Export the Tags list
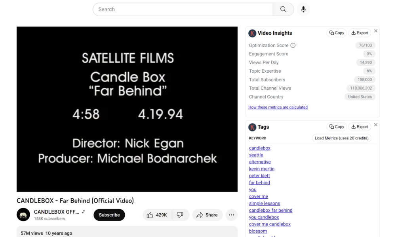The image size is (396, 237). pos(360,127)
